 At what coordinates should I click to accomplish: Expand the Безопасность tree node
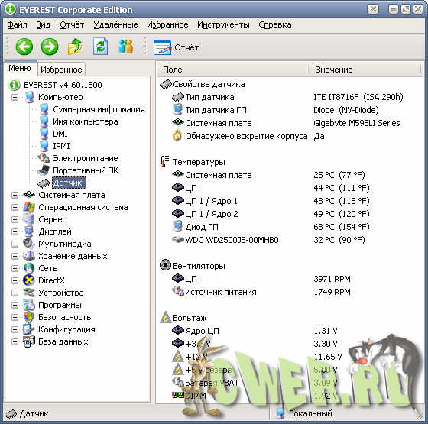(x=15, y=317)
